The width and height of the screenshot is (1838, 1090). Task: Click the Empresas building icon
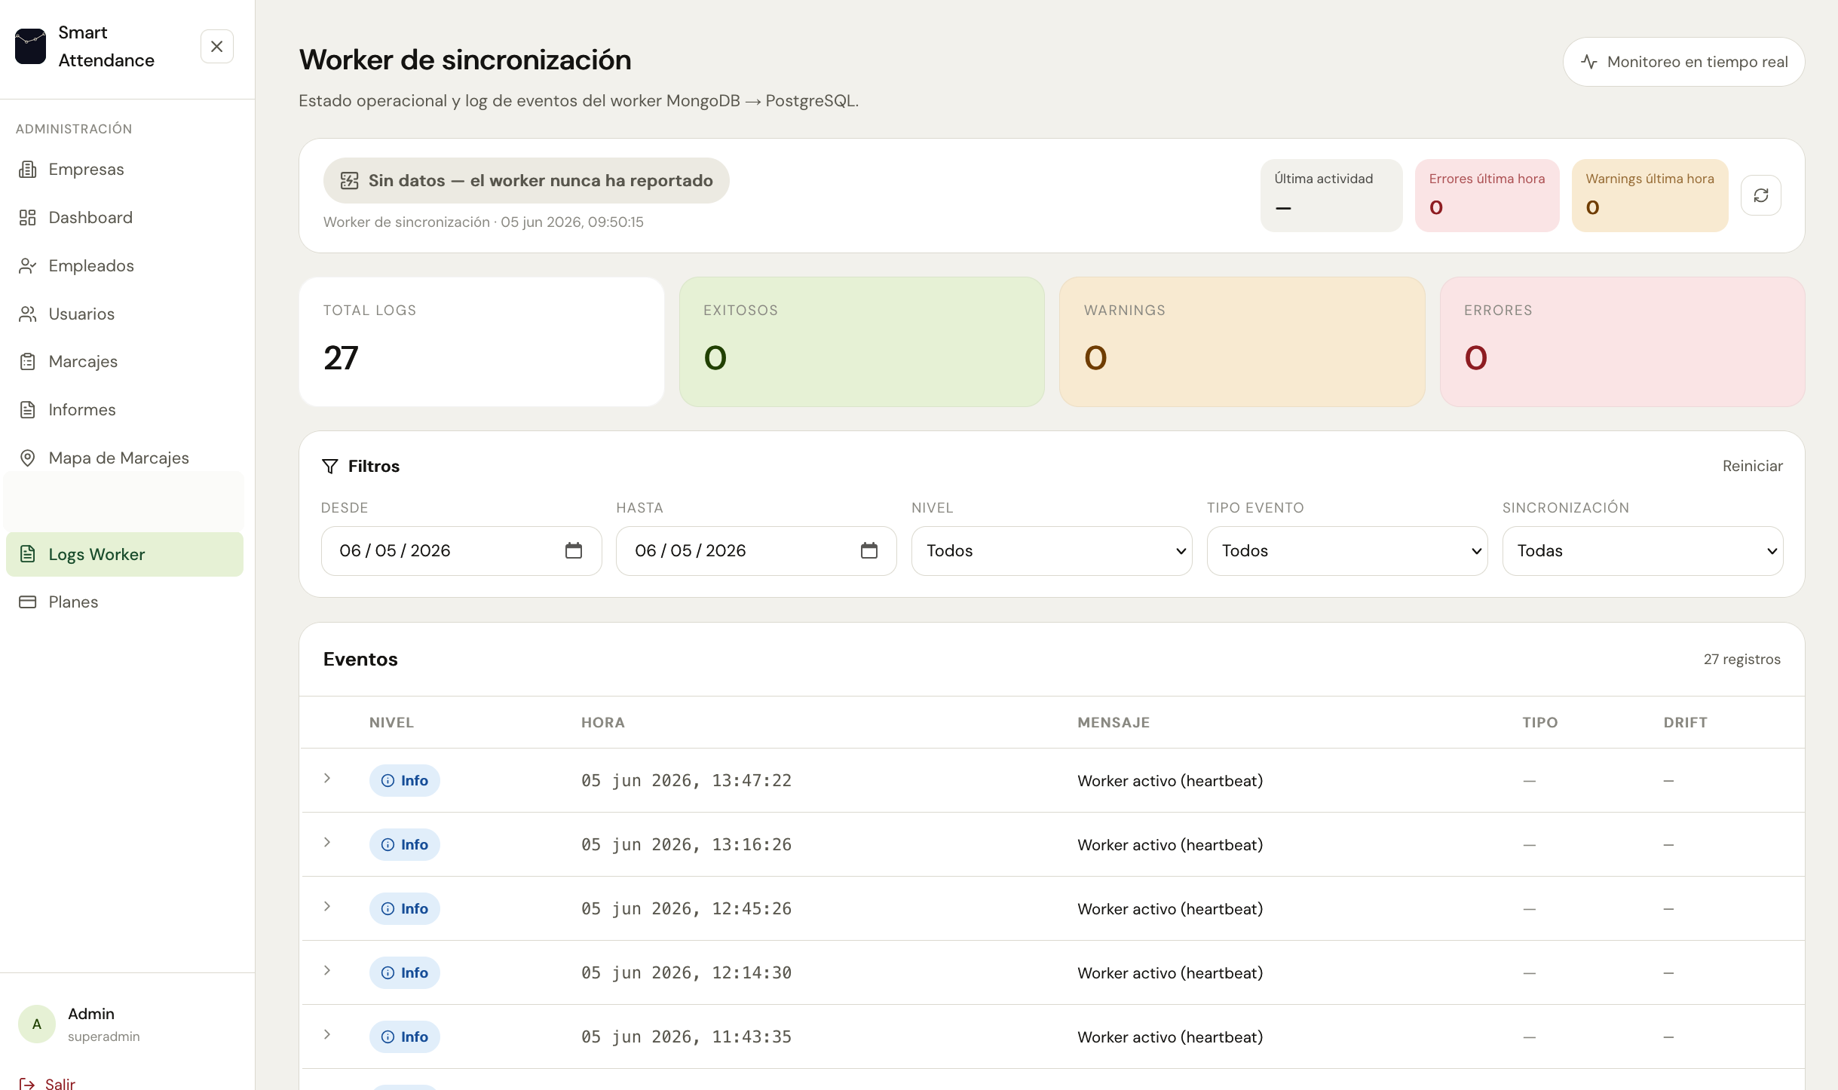[x=27, y=169]
